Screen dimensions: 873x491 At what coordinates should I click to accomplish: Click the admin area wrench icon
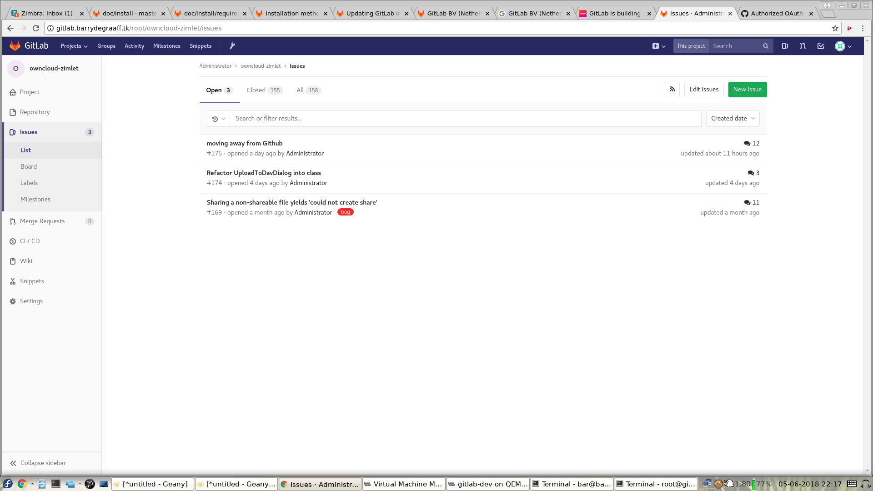coord(232,46)
